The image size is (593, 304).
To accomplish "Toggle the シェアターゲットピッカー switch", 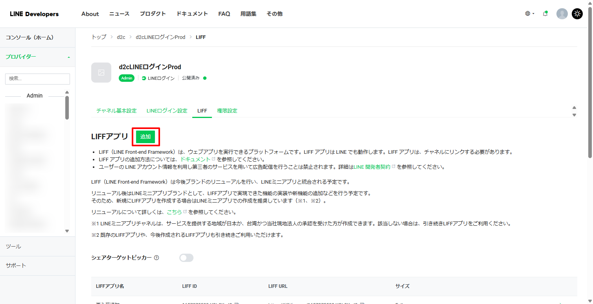I will (x=186, y=258).
